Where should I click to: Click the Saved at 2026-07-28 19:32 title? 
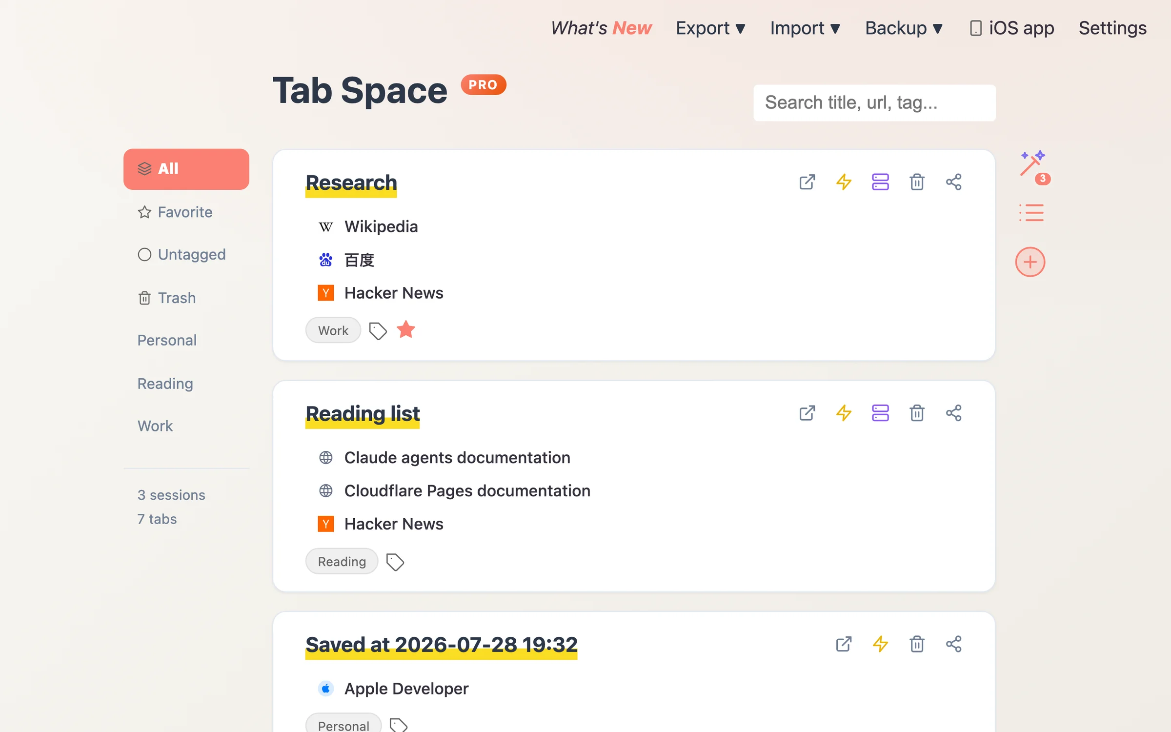coord(442,645)
